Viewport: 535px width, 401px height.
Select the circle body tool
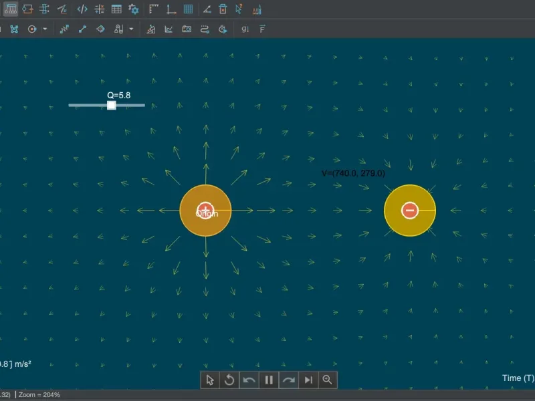tap(32, 29)
